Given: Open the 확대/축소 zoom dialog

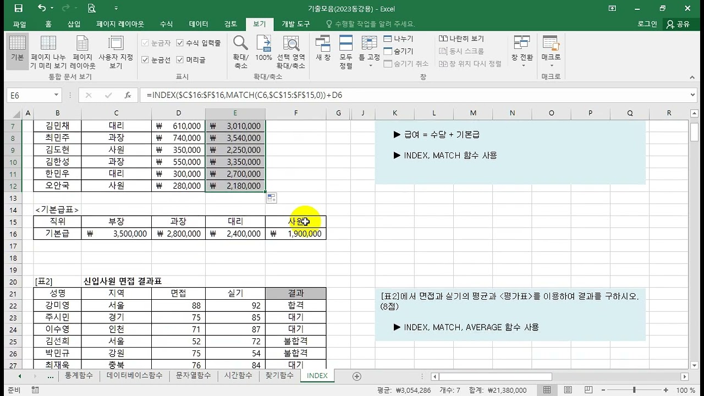Looking at the screenshot, I should point(240,52).
